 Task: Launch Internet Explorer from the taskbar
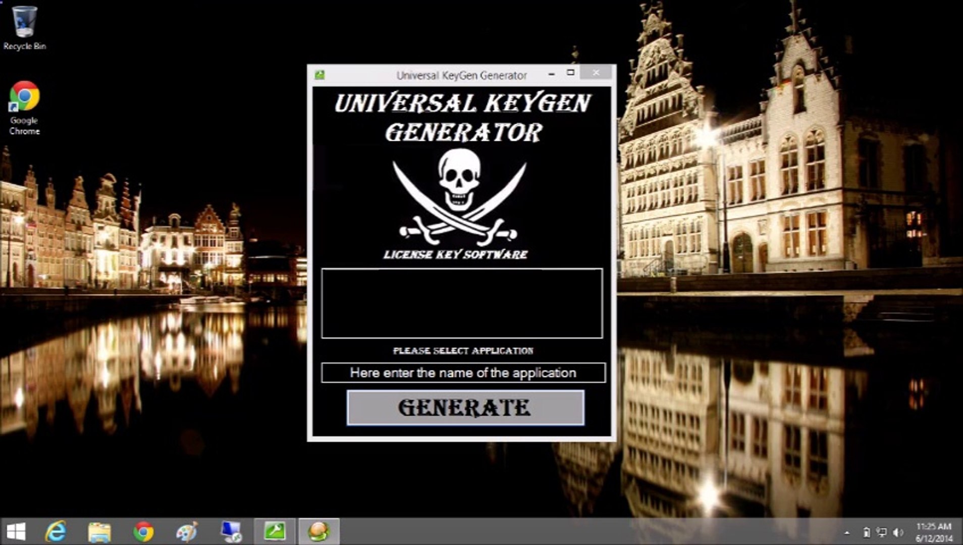coord(56,531)
